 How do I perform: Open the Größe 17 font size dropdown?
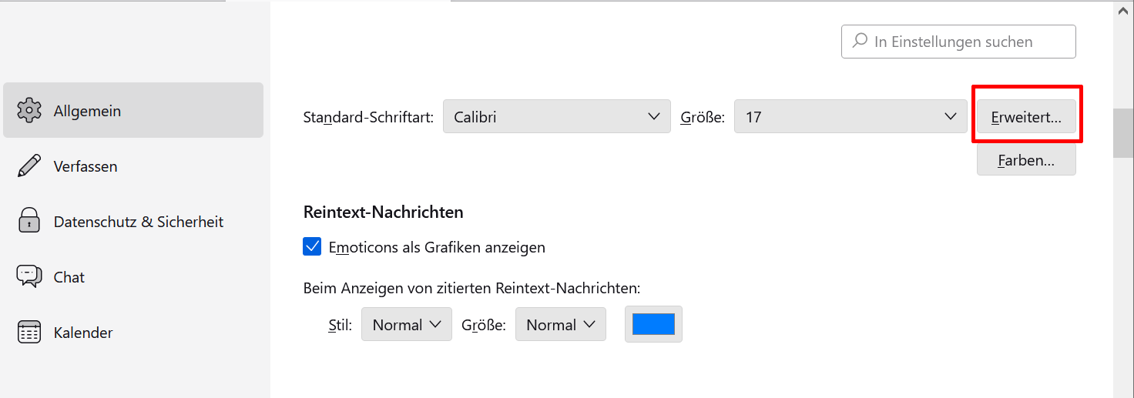[850, 117]
